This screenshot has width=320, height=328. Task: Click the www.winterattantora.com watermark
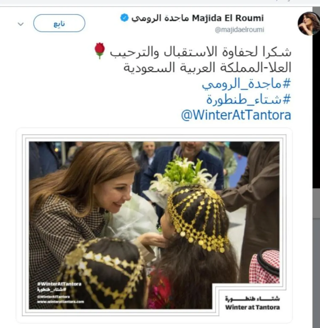(x=61, y=302)
